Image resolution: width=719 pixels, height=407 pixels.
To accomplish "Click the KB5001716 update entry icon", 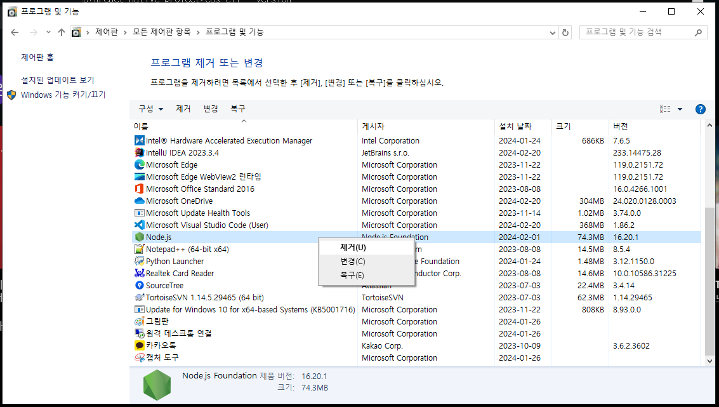I will pos(140,309).
